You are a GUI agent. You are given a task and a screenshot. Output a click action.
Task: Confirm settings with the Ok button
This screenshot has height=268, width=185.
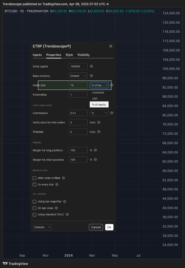[109, 227]
